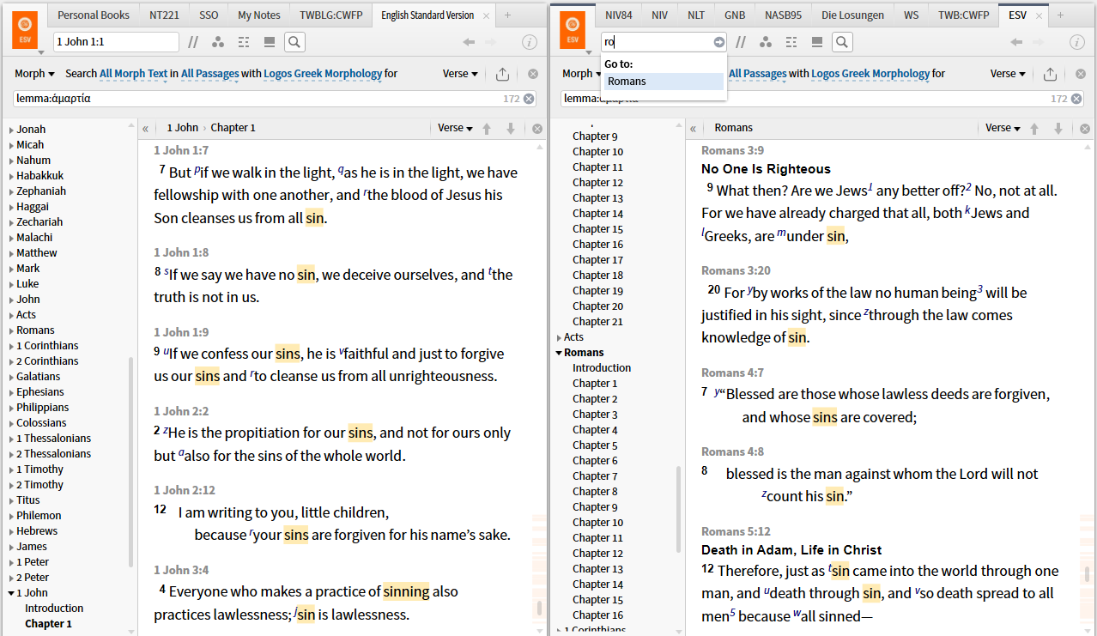Open Morph dropdown in left panel
Viewport: 1097px width, 636px height.
[35, 74]
